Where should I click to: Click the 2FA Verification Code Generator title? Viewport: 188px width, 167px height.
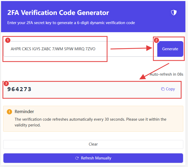click(x=58, y=13)
